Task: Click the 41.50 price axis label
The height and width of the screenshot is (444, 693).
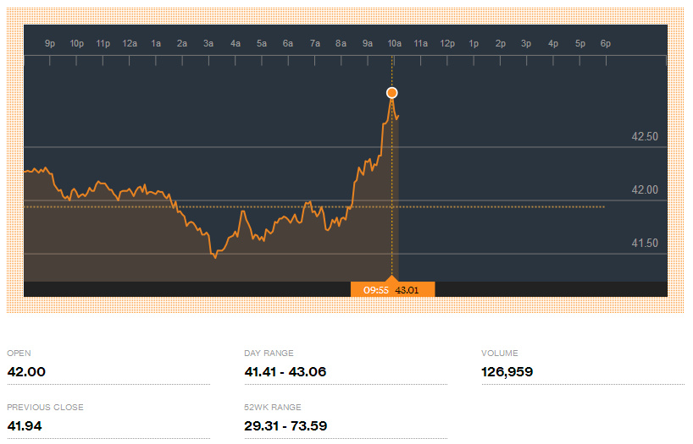Action: (x=645, y=244)
